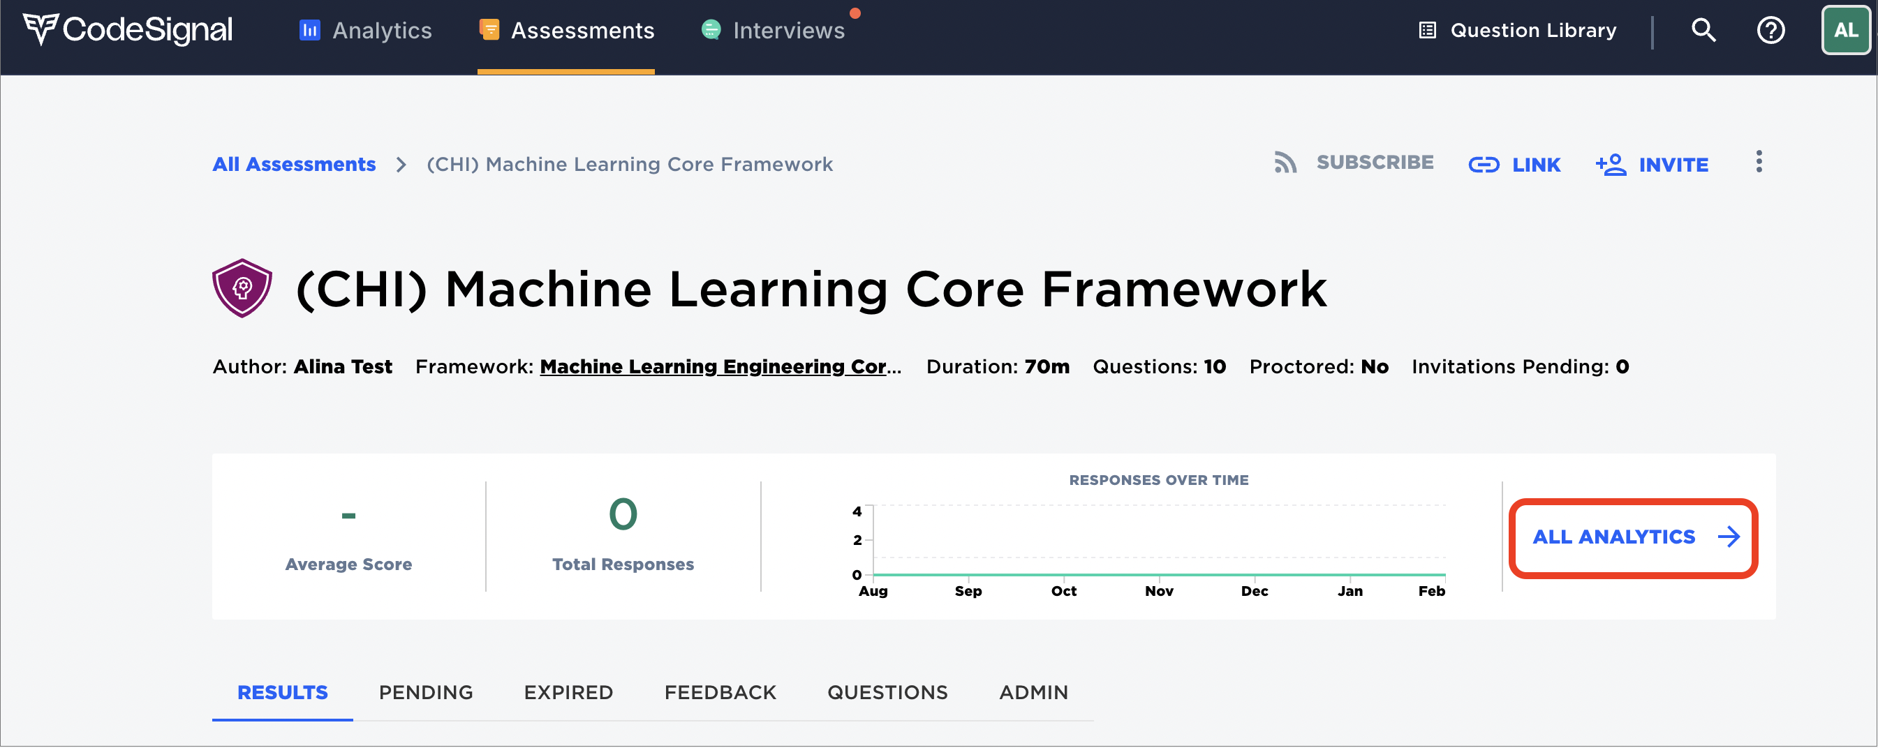Click the search magnifier icon

tap(1703, 31)
